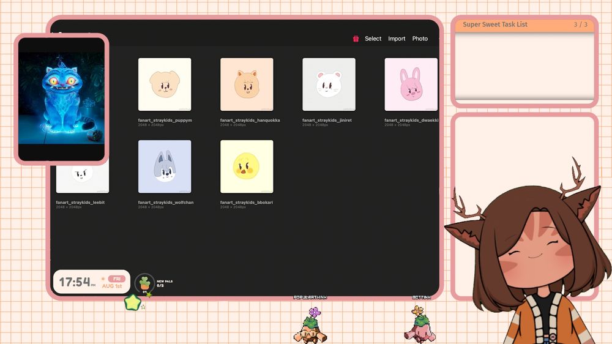Click the fanart_straykids_leebit file name

click(80, 202)
